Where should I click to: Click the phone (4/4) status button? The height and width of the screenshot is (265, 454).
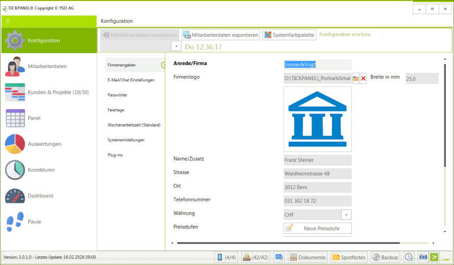226,257
